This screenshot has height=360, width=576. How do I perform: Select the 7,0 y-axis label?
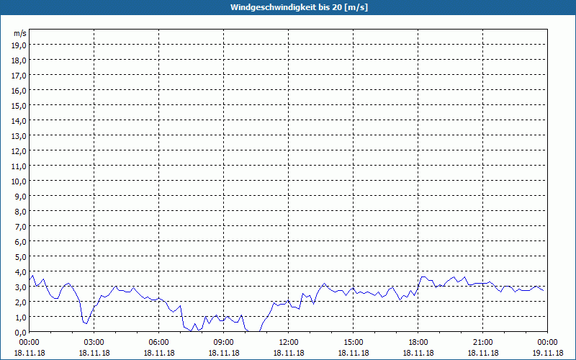pos(21,227)
